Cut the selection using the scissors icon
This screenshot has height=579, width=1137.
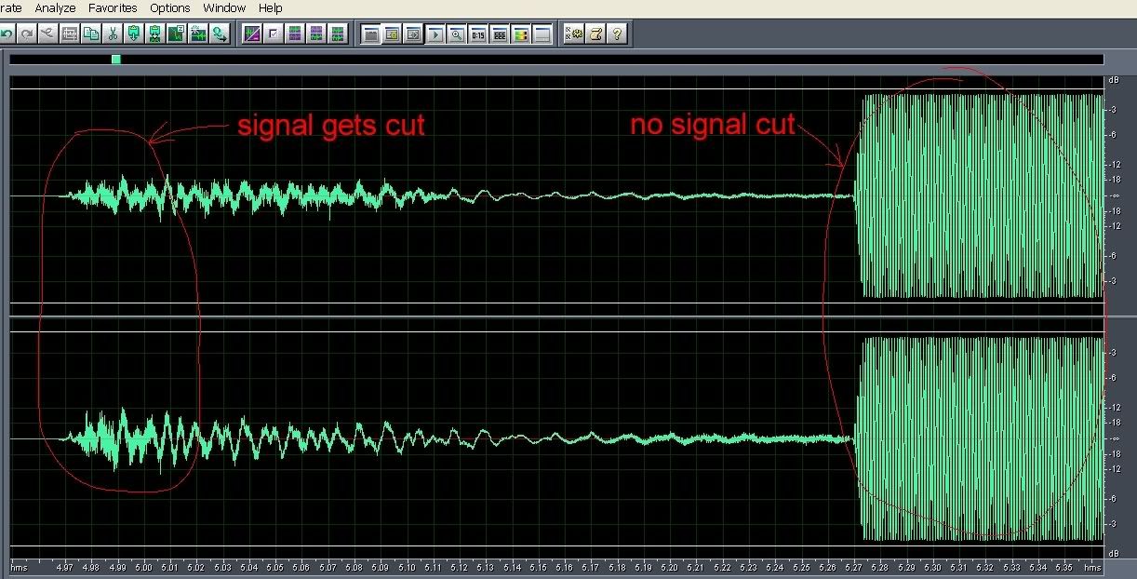point(113,34)
